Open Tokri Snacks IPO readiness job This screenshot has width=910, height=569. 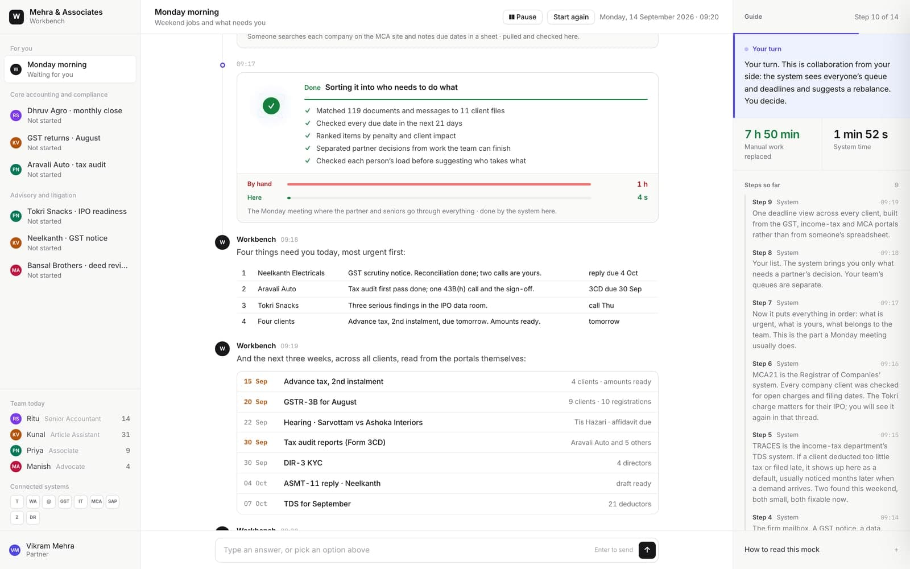70,216
